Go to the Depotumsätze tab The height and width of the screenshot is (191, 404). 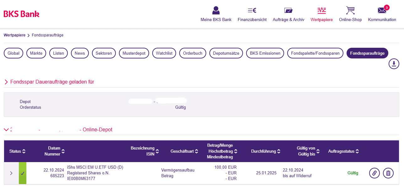coord(226,53)
